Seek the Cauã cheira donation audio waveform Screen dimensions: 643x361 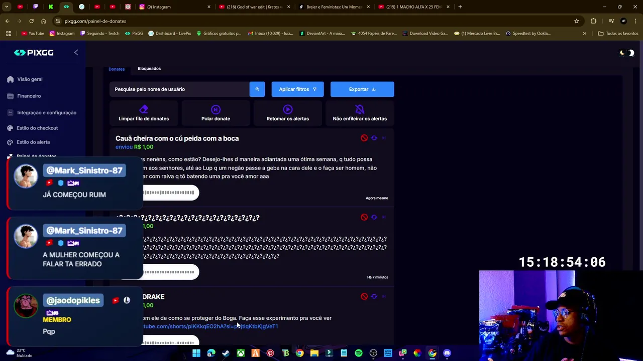[168, 193]
